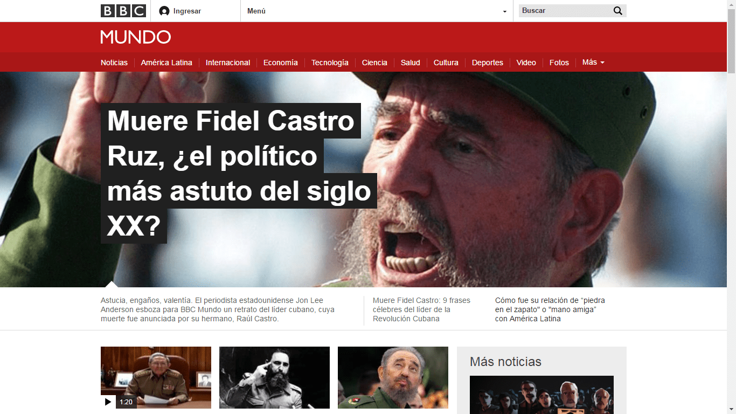Click the Ingresar account avatar icon
Viewport: 736px width, 414px height.
pos(164,10)
